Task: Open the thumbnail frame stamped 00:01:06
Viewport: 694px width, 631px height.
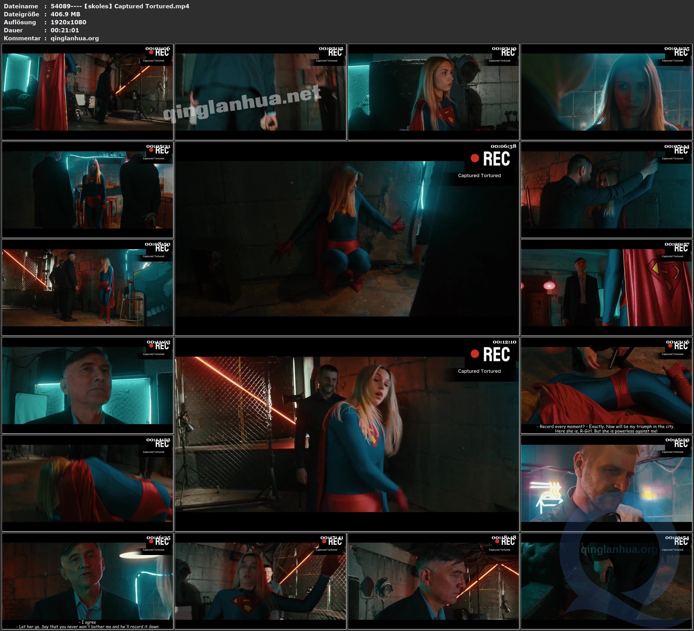Action: (88, 92)
